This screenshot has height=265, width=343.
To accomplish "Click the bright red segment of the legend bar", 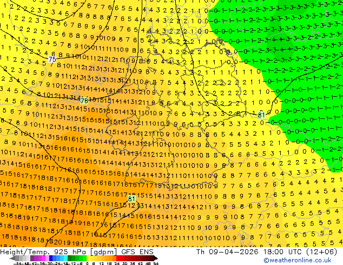I will click(x=118, y=259).
